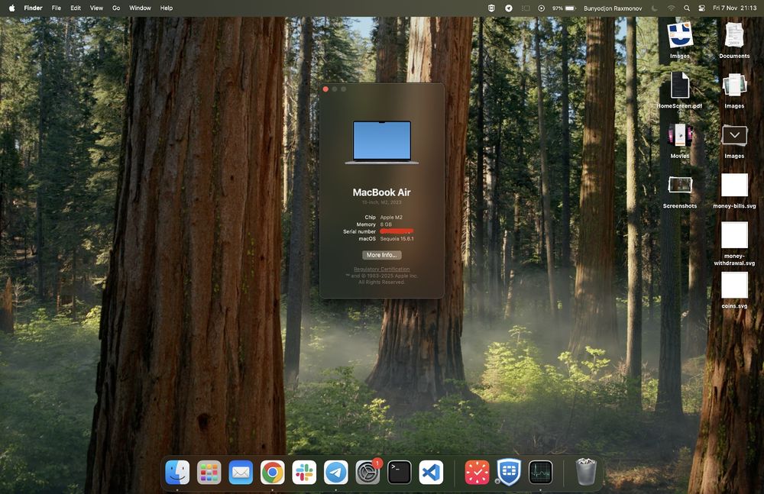Image resolution: width=764 pixels, height=494 pixels.
Task: Launch the Mail app from the Dock
Action: click(241, 472)
